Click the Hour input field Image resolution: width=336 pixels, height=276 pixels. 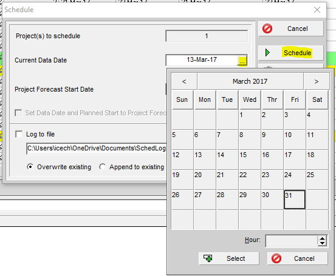(x=291, y=241)
